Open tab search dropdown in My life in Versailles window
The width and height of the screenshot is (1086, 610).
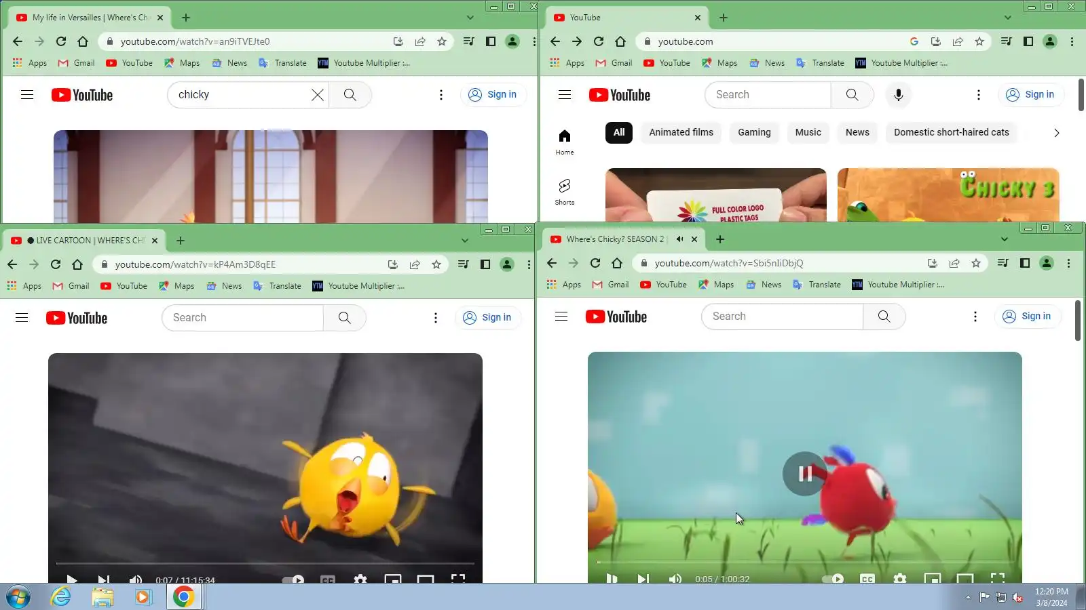point(470,18)
